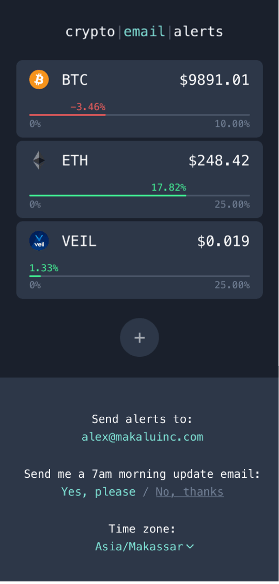Edit the alex@makaluinc.com alert email

(143, 436)
